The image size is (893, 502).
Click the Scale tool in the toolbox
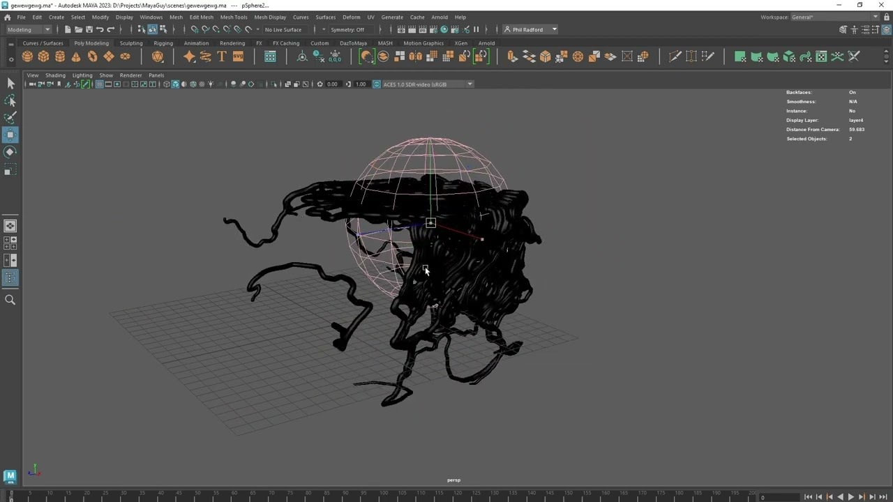tap(10, 171)
